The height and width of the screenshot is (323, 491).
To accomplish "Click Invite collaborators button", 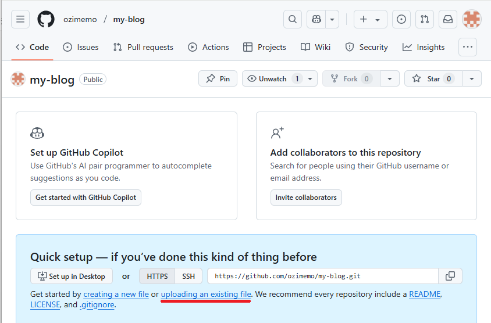I will [x=306, y=198].
